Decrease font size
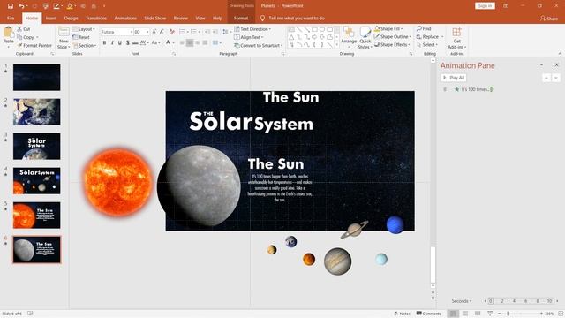Image resolution: width=565 pixels, height=318 pixels. coord(162,32)
